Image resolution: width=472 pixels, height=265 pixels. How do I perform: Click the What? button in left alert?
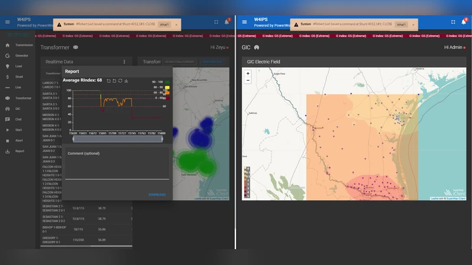click(164, 25)
